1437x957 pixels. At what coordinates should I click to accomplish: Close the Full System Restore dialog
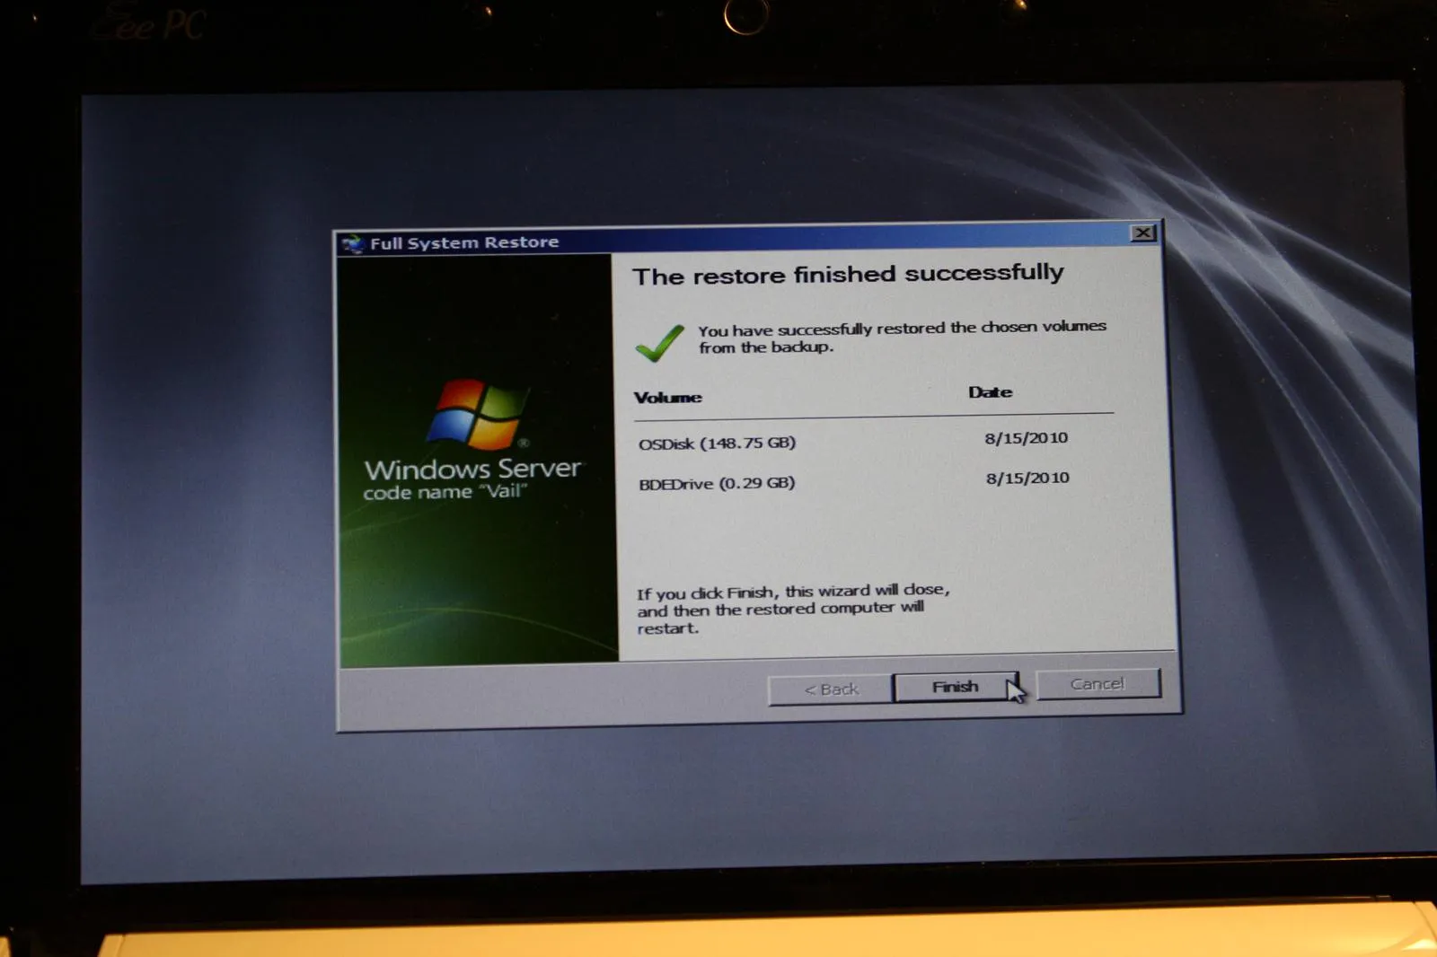pos(1142,233)
